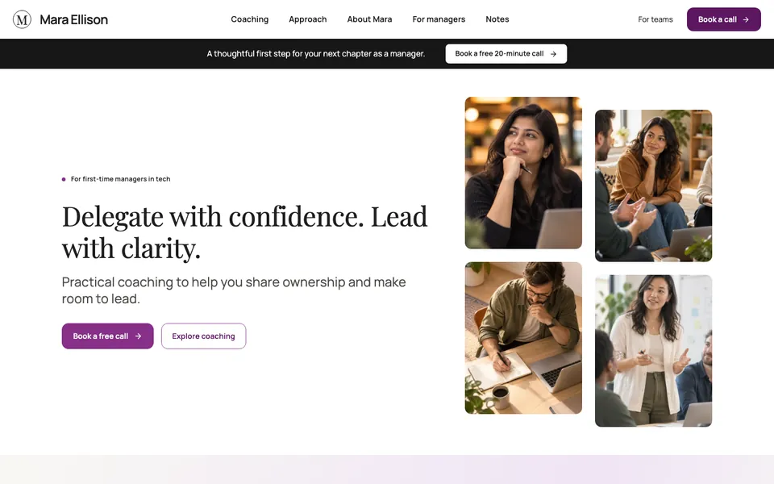Open the Approach nav link
The height and width of the screenshot is (484, 774).
307,19
